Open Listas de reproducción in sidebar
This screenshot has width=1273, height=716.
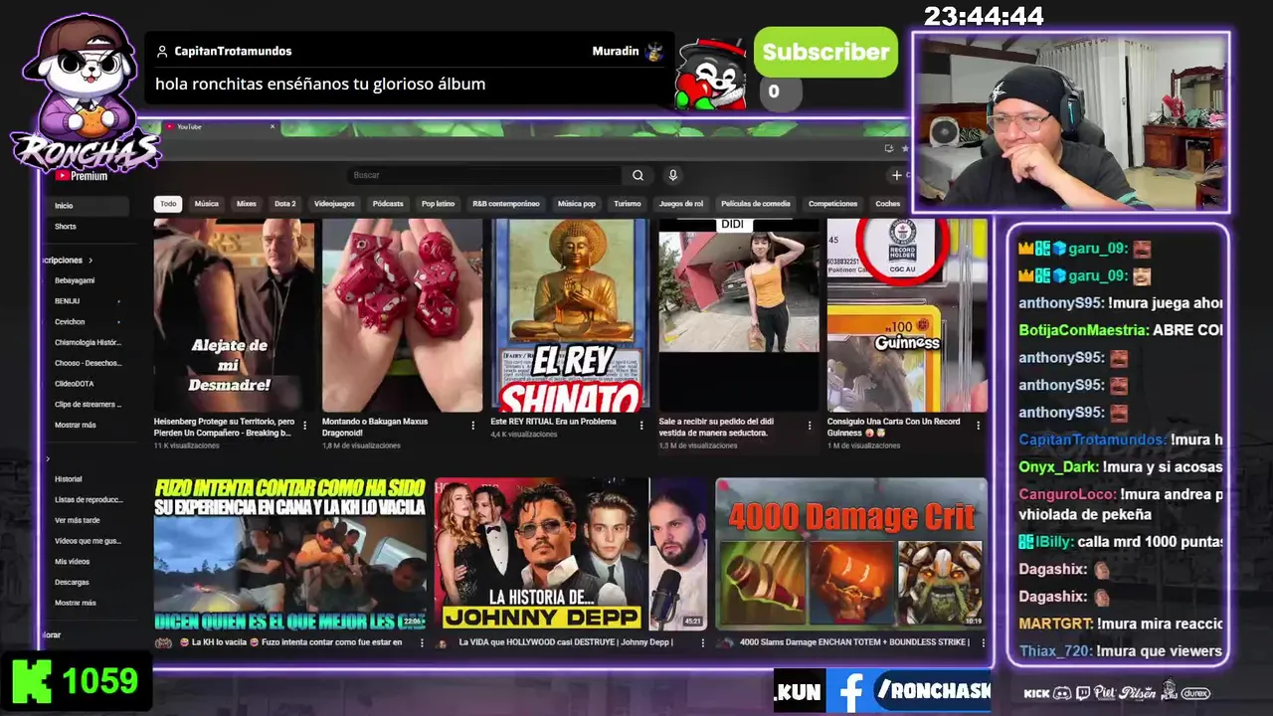tap(88, 500)
